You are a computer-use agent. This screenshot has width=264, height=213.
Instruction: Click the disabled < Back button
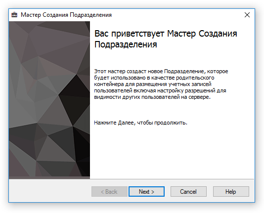109,191
